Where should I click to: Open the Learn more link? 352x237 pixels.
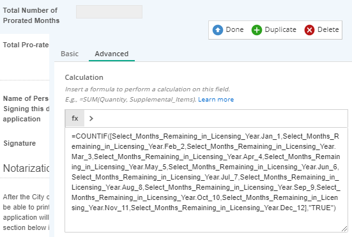[216, 100]
